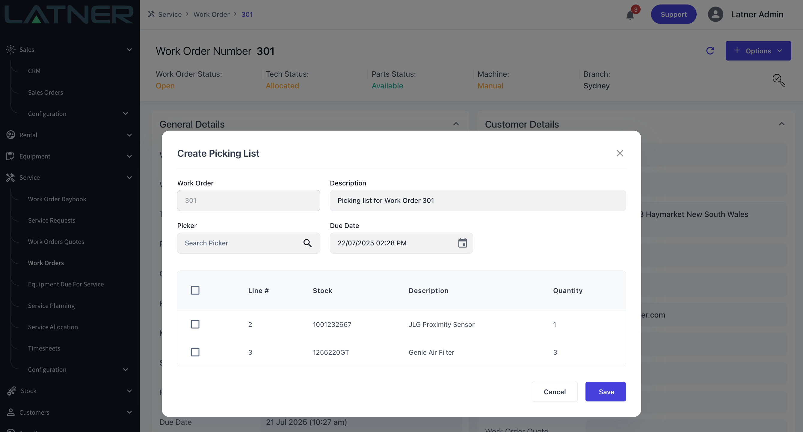Open Work Order Daybook in sidebar
Viewport: 803px width, 432px height.
point(57,199)
